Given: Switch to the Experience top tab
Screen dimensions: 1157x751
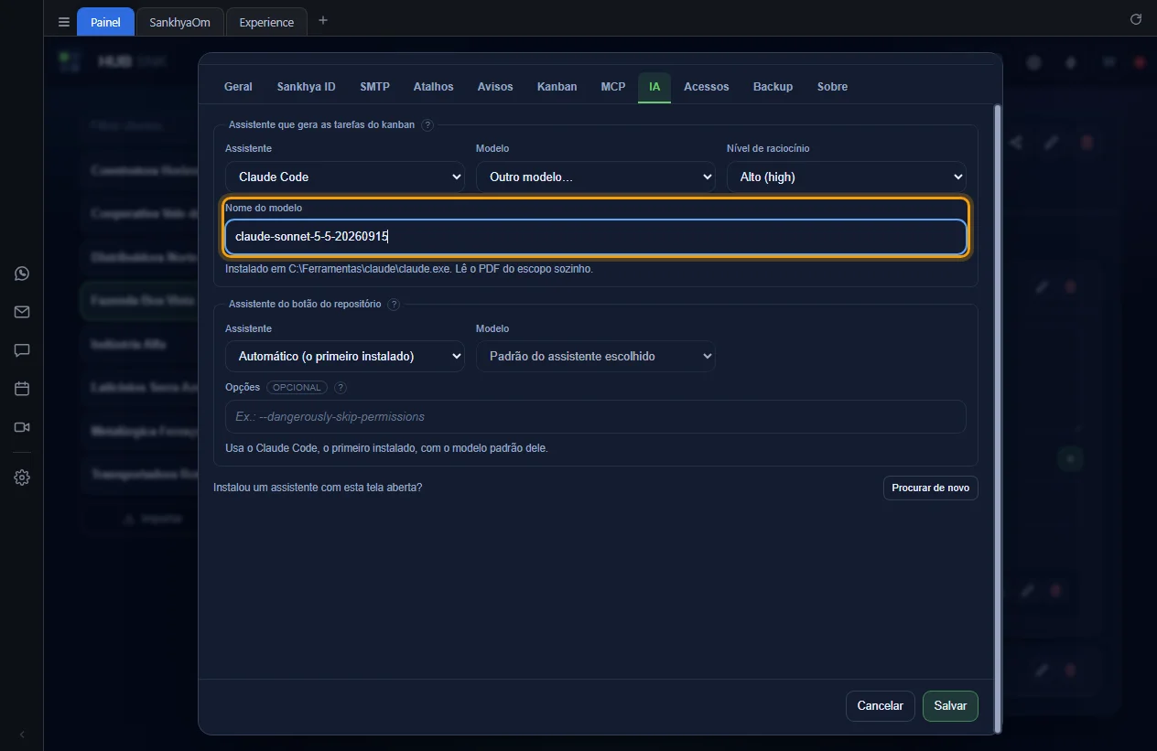Looking at the screenshot, I should 266,22.
